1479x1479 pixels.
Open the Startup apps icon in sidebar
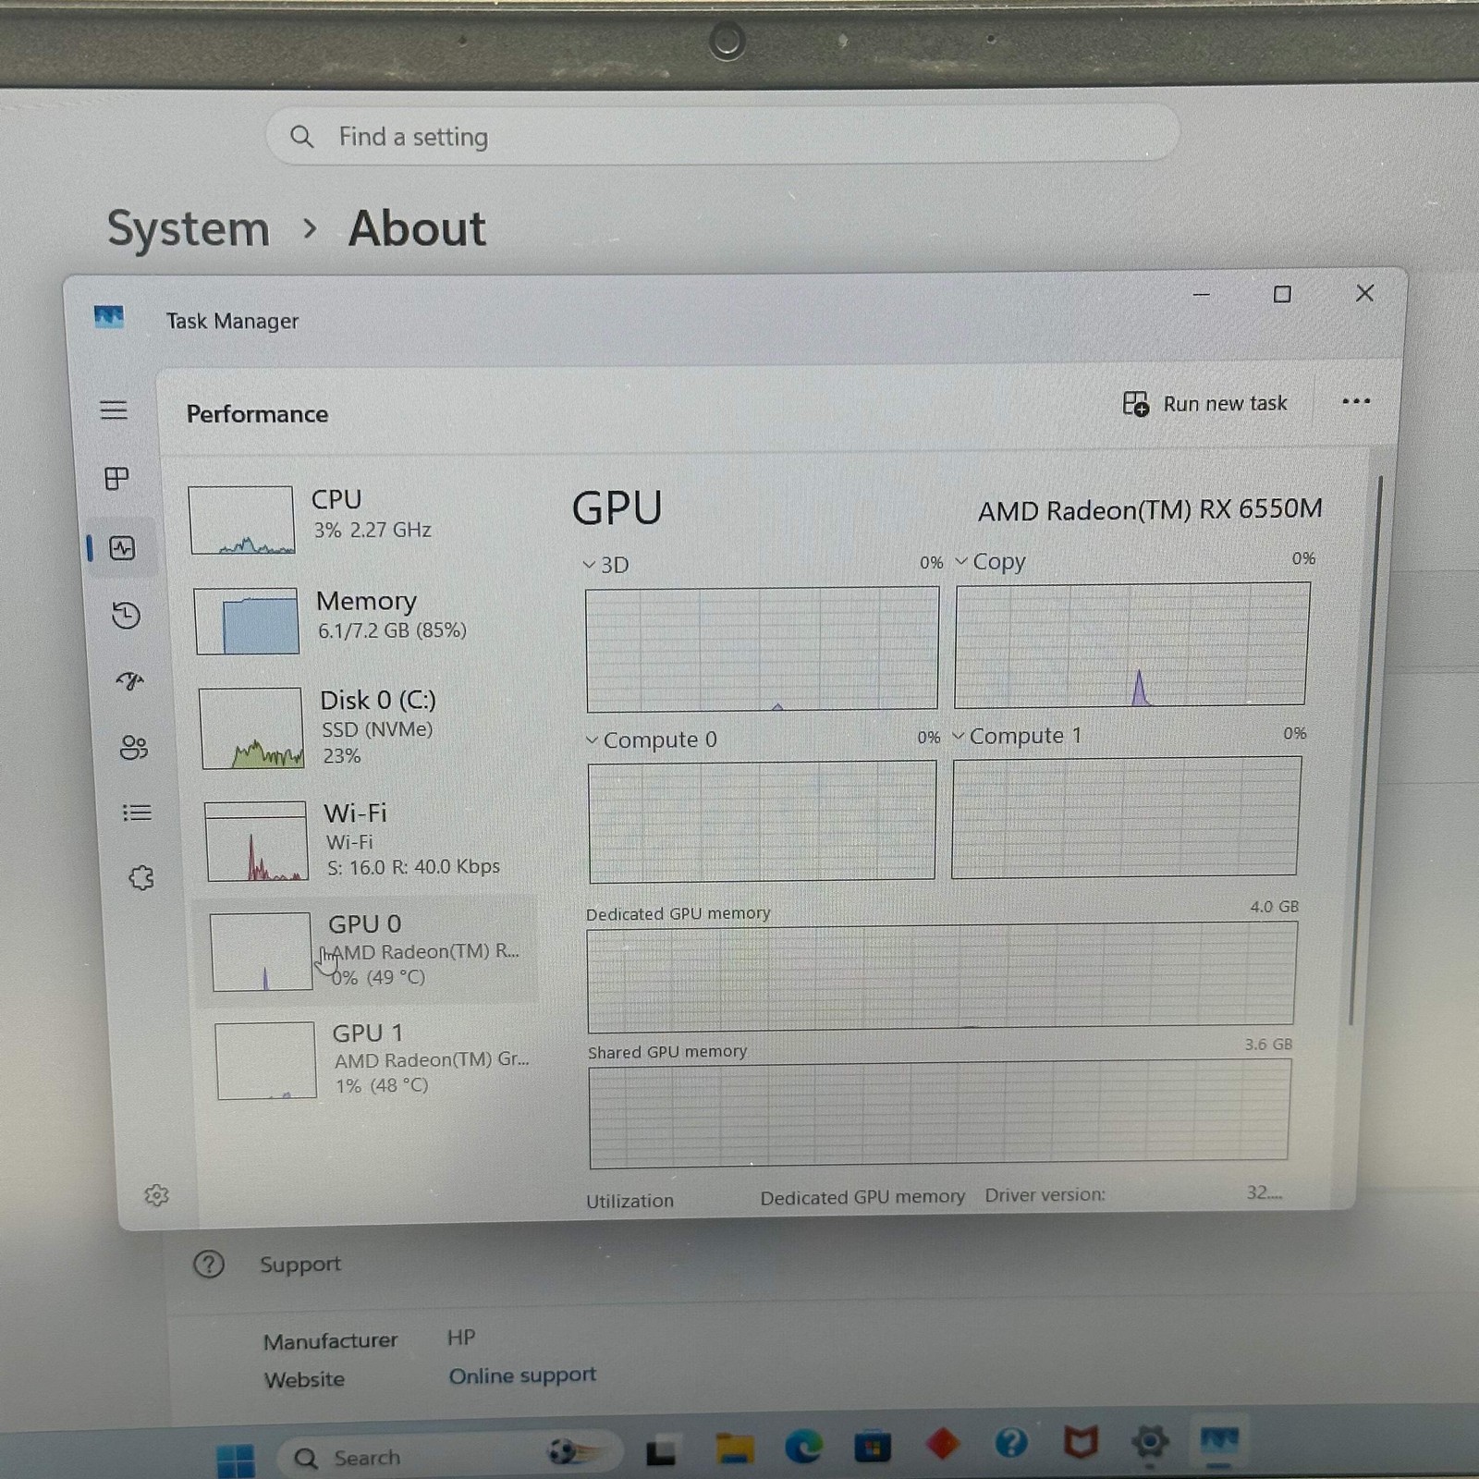point(129,681)
